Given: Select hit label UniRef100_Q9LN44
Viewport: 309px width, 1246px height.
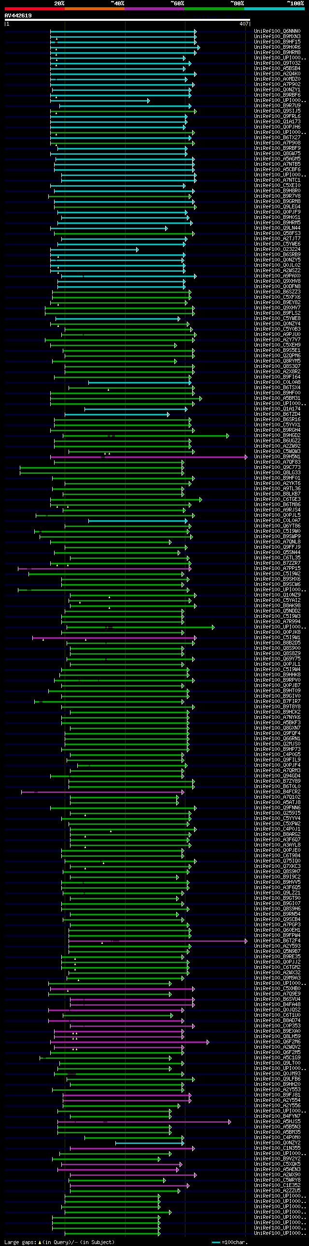Looking at the screenshot, I should [277, 228].
